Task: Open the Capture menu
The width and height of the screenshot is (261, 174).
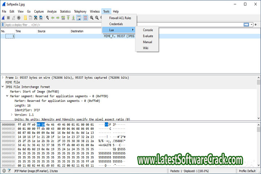Action: (39, 12)
